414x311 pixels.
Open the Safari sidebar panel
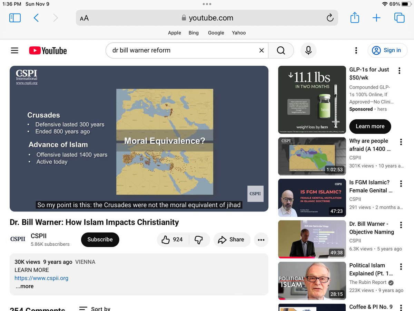[15, 18]
